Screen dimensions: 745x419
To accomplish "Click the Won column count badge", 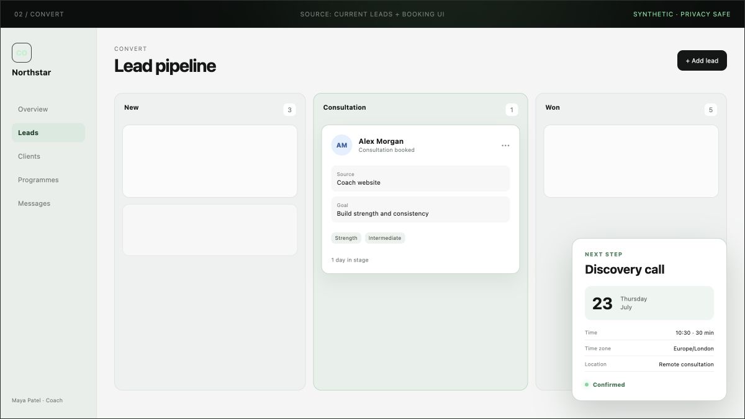I will click(711, 110).
